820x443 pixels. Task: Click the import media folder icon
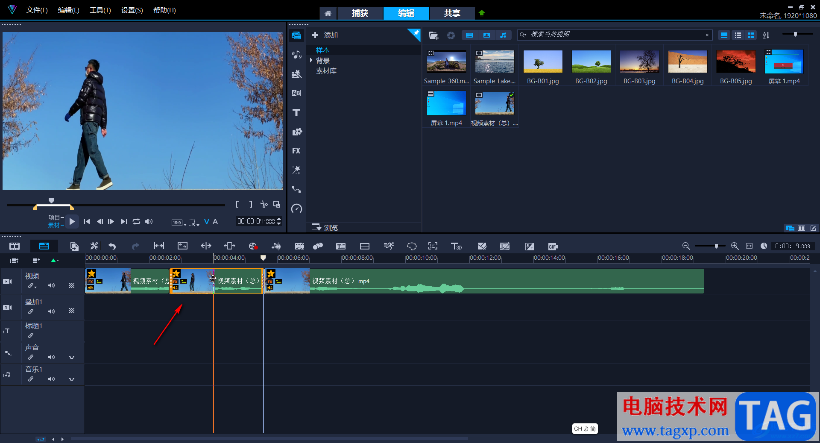433,35
